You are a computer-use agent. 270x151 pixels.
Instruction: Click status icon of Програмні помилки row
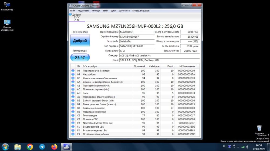click(x=73, y=85)
